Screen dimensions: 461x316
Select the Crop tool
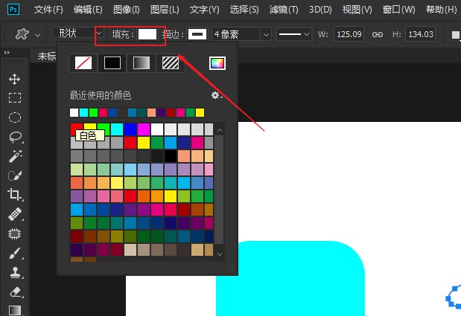pyautogui.click(x=14, y=195)
